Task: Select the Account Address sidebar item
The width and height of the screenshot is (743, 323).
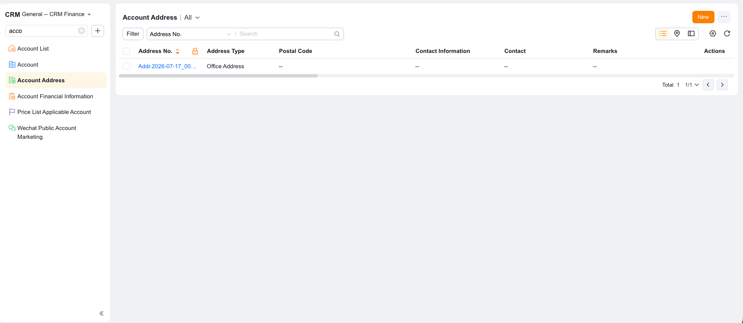Action: (x=56, y=80)
